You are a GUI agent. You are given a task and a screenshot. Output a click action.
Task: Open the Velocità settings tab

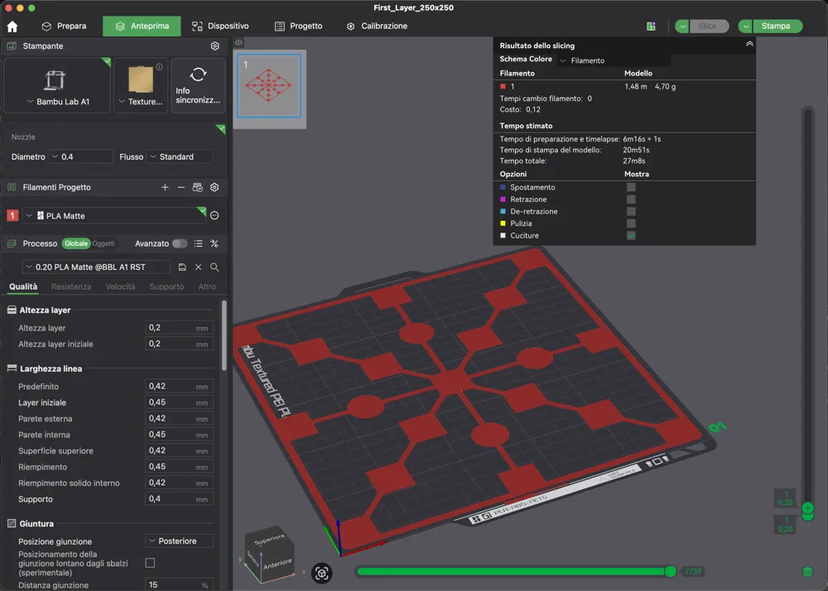(120, 286)
